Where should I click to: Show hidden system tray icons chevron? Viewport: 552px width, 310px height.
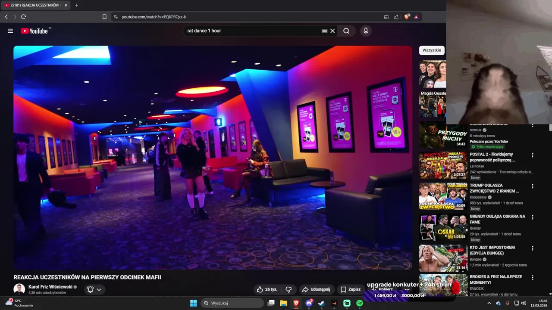point(489,303)
